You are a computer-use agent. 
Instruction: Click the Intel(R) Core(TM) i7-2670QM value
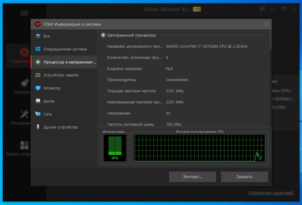(207, 46)
